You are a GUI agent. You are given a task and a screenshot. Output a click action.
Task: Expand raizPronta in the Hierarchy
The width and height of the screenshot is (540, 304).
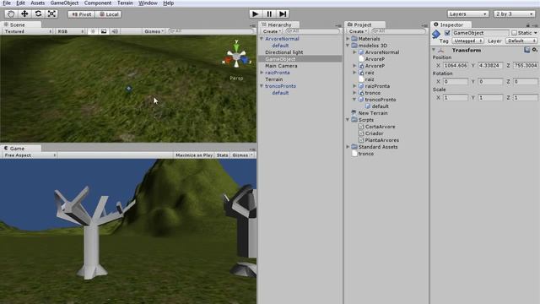pos(262,73)
